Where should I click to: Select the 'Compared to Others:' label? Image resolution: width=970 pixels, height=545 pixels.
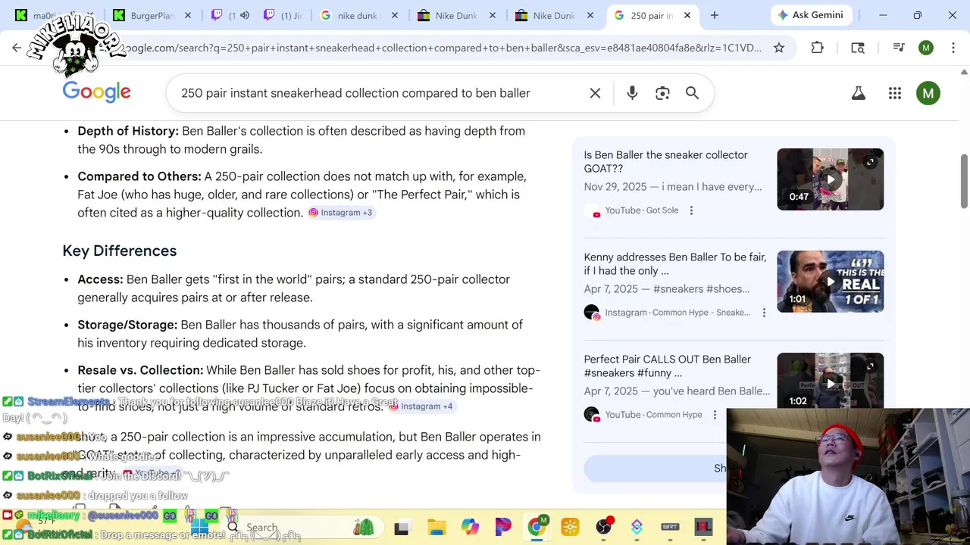coord(139,176)
